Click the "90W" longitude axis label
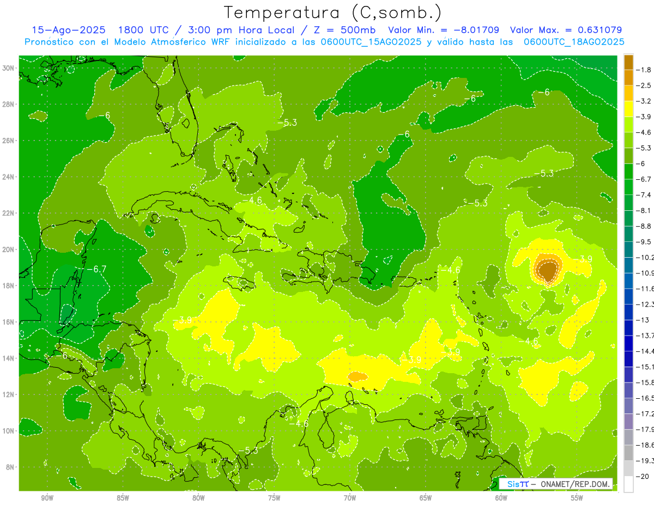The width and height of the screenshot is (654, 505). pos(47,498)
